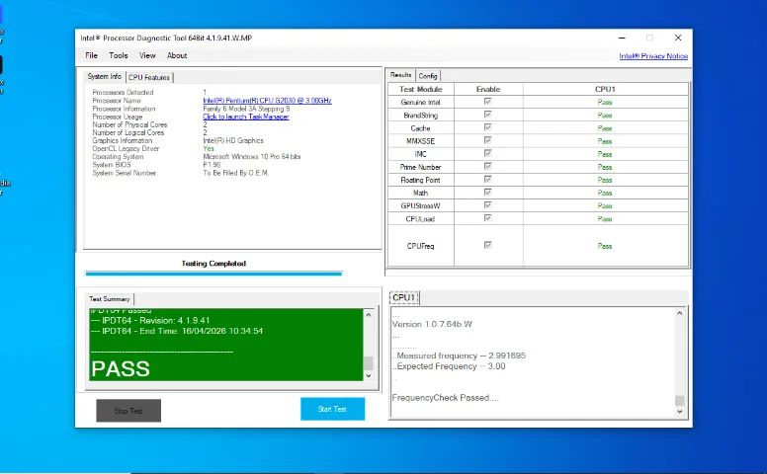Click the Test Summary scroll up arrow
The width and height of the screenshot is (767, 474).
pyautogui.click(x=369, y=315)
